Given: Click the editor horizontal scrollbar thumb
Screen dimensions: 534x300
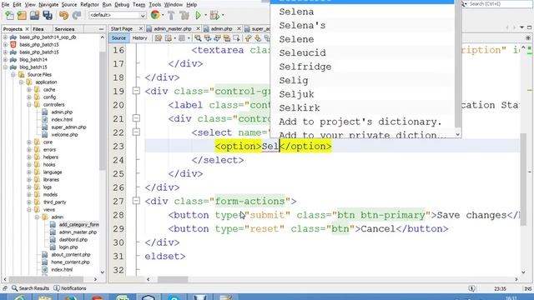Looking at the screenshot, I should tap(173, 279).
